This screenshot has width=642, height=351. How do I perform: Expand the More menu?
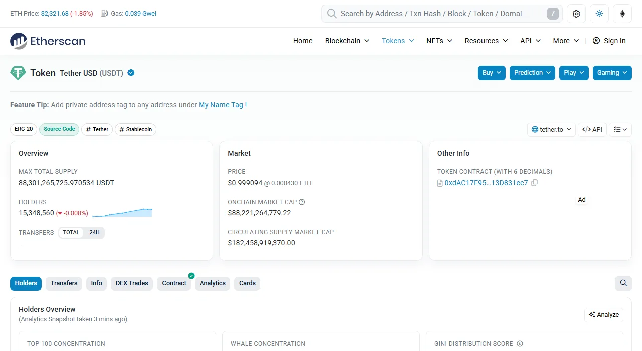tap(566, 41)
